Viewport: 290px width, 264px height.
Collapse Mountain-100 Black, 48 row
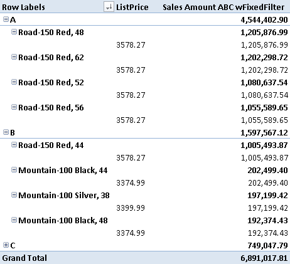pyautogui.click(x=14, y=220)
